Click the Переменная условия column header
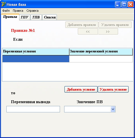This screenshot has width=135, height=138. pyautogui.click(x=36, y=52)
